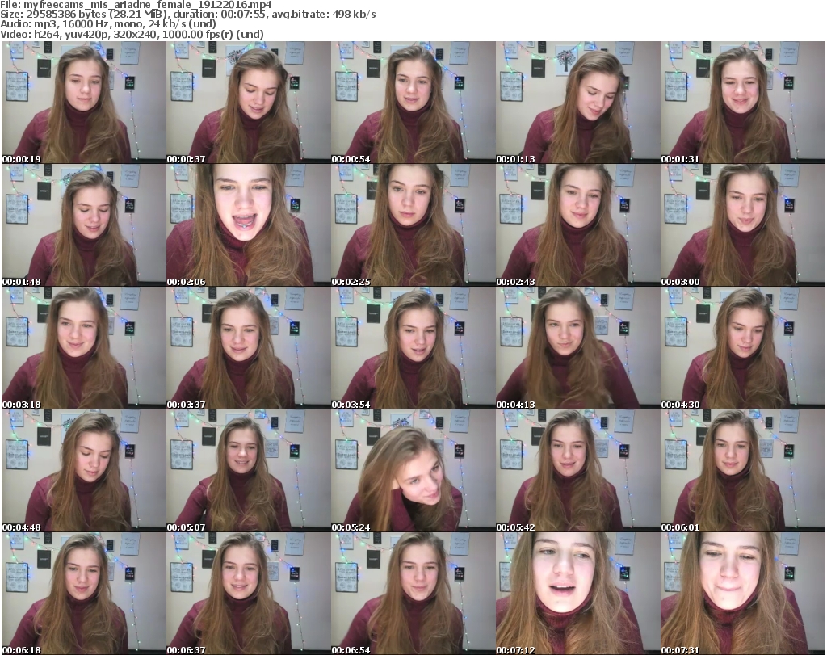Select the thumbnail frame at 00:04:13
This screenshot has width=827, height=655.
[x=577, y=348]
